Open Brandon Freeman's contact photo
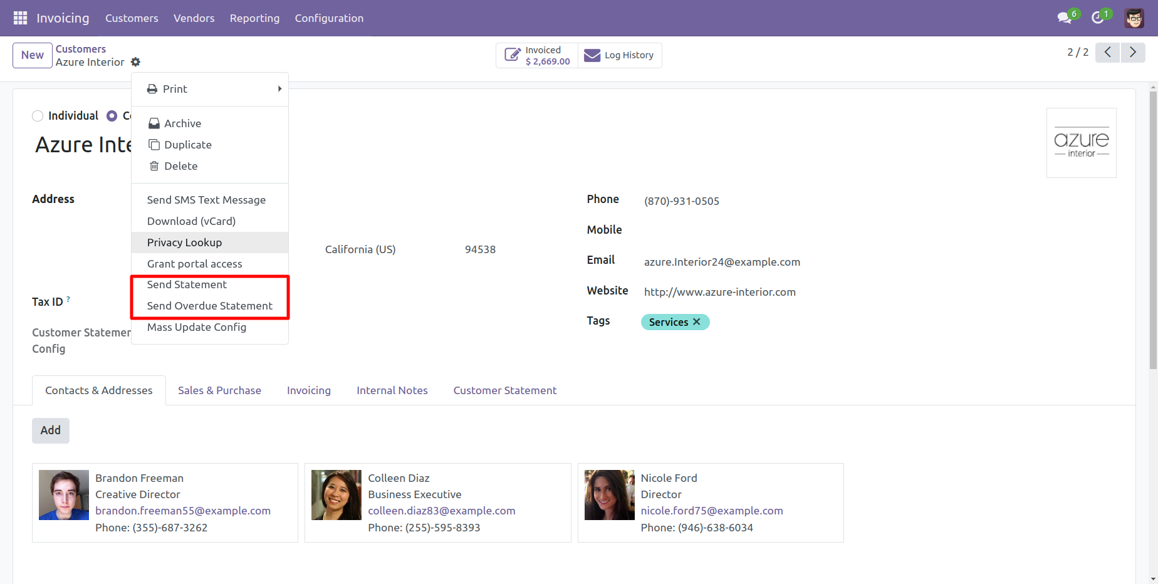This screenshot has width=1158, height=584. click(64, 495)
